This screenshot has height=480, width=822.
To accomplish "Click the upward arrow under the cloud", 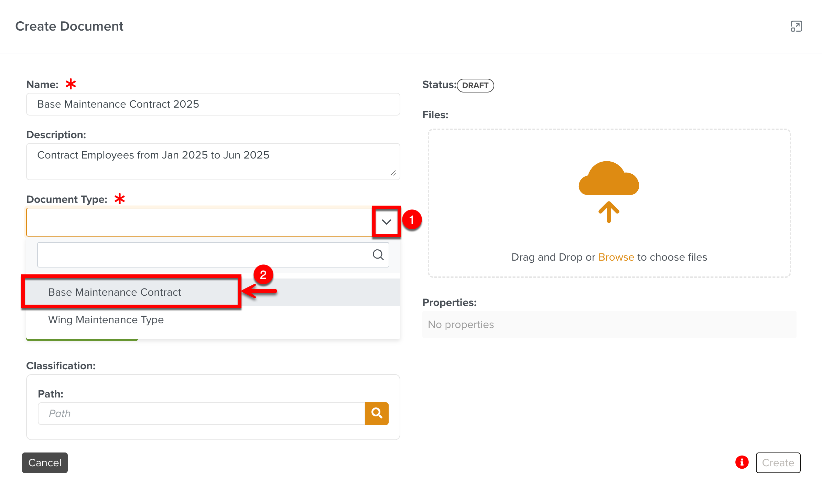I will coord(609,212).
